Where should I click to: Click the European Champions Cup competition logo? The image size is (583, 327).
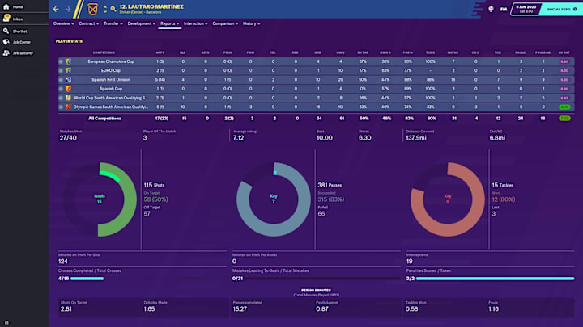(68, 61)
